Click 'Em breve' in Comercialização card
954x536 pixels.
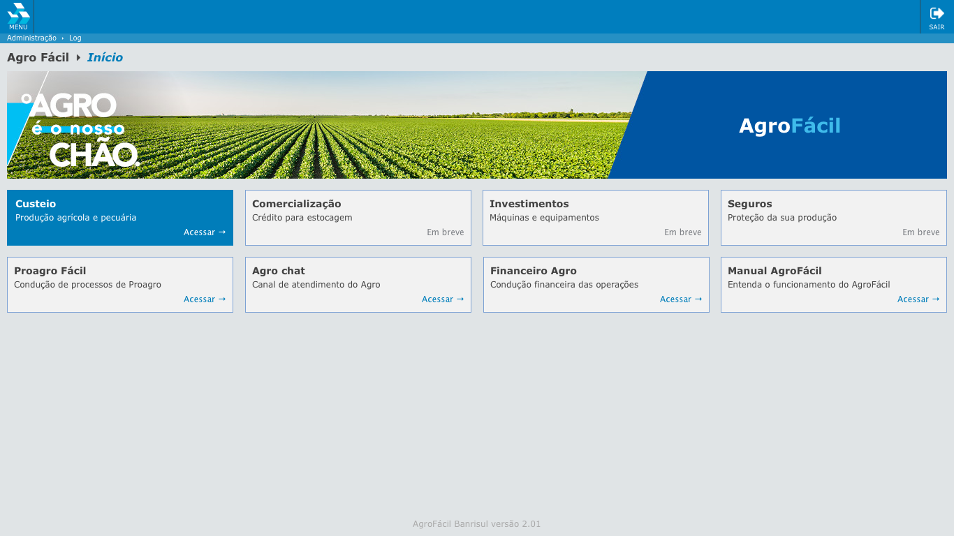pyautogui.click(x=446, y=232)
